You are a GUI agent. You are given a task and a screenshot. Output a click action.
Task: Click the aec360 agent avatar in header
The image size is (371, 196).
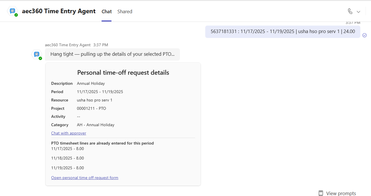point(13,11)
